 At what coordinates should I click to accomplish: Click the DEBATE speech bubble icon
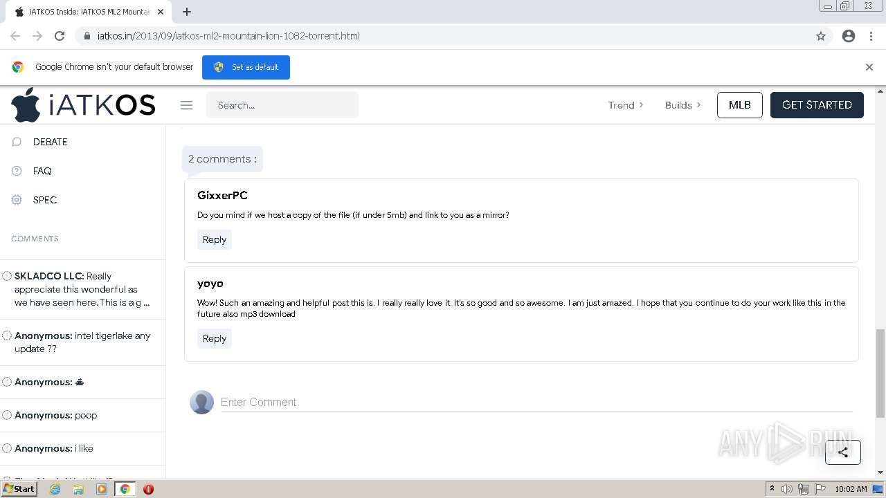pyautogui.click(x=17, y=142)
